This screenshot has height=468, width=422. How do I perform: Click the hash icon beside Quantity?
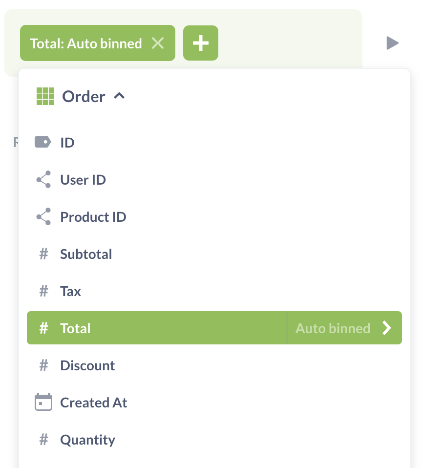(44, 440)
